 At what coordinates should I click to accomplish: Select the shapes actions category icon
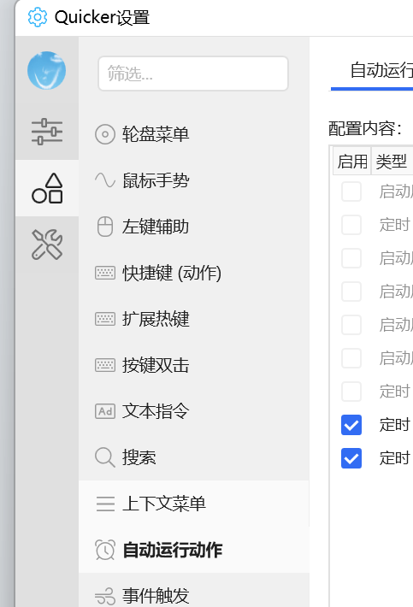(47, 188)
